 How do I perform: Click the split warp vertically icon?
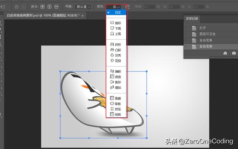(x=49, y=7)
